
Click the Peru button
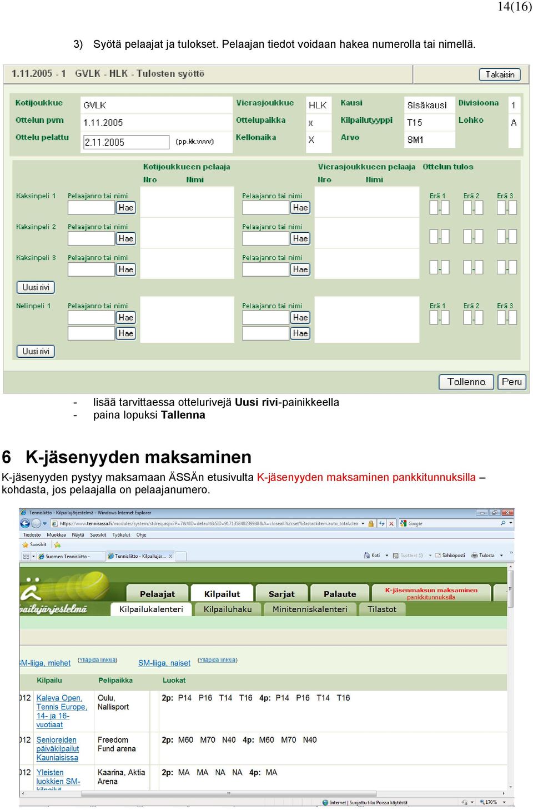tap(511, 382)
